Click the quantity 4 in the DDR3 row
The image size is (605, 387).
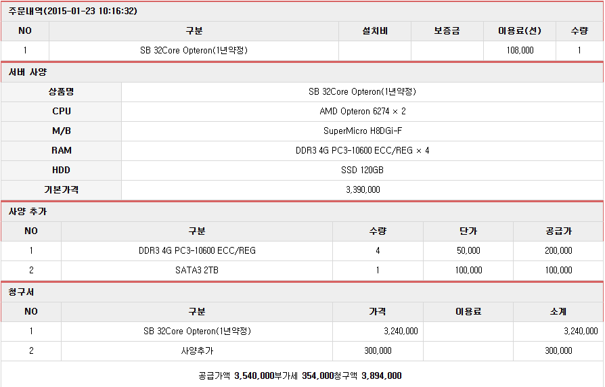coord(378,251)
